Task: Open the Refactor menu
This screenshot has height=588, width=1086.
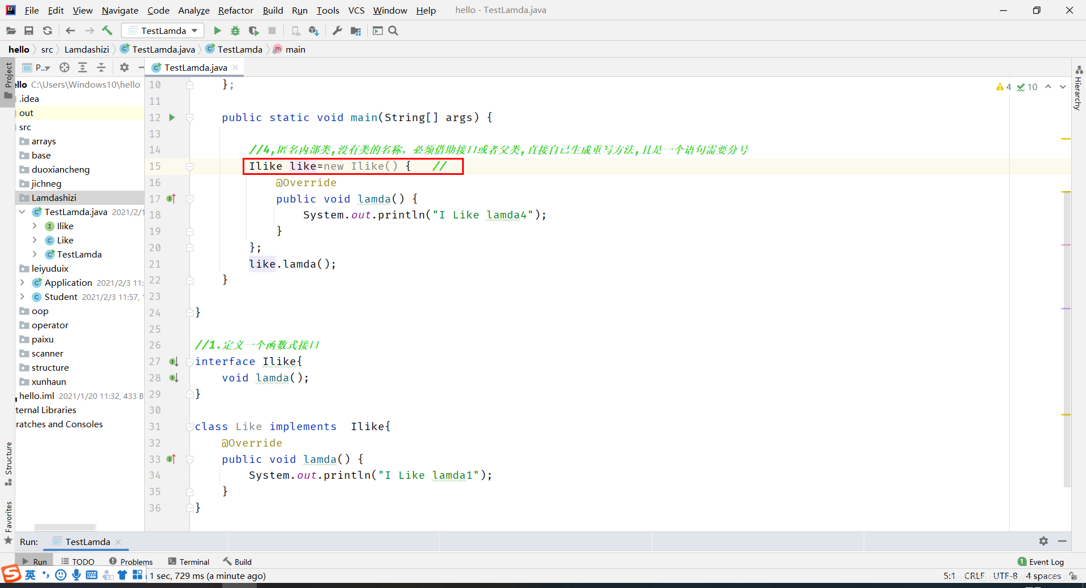Action: pyautogui.click(x=236, y=10)
